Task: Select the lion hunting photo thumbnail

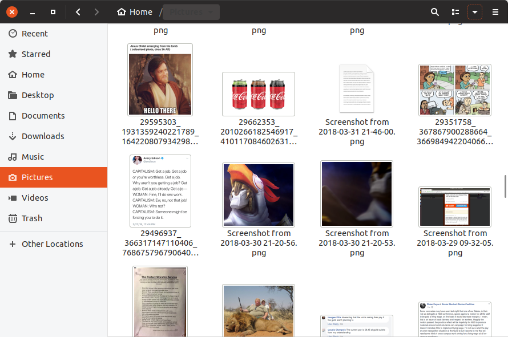Action: pos(259,311)
